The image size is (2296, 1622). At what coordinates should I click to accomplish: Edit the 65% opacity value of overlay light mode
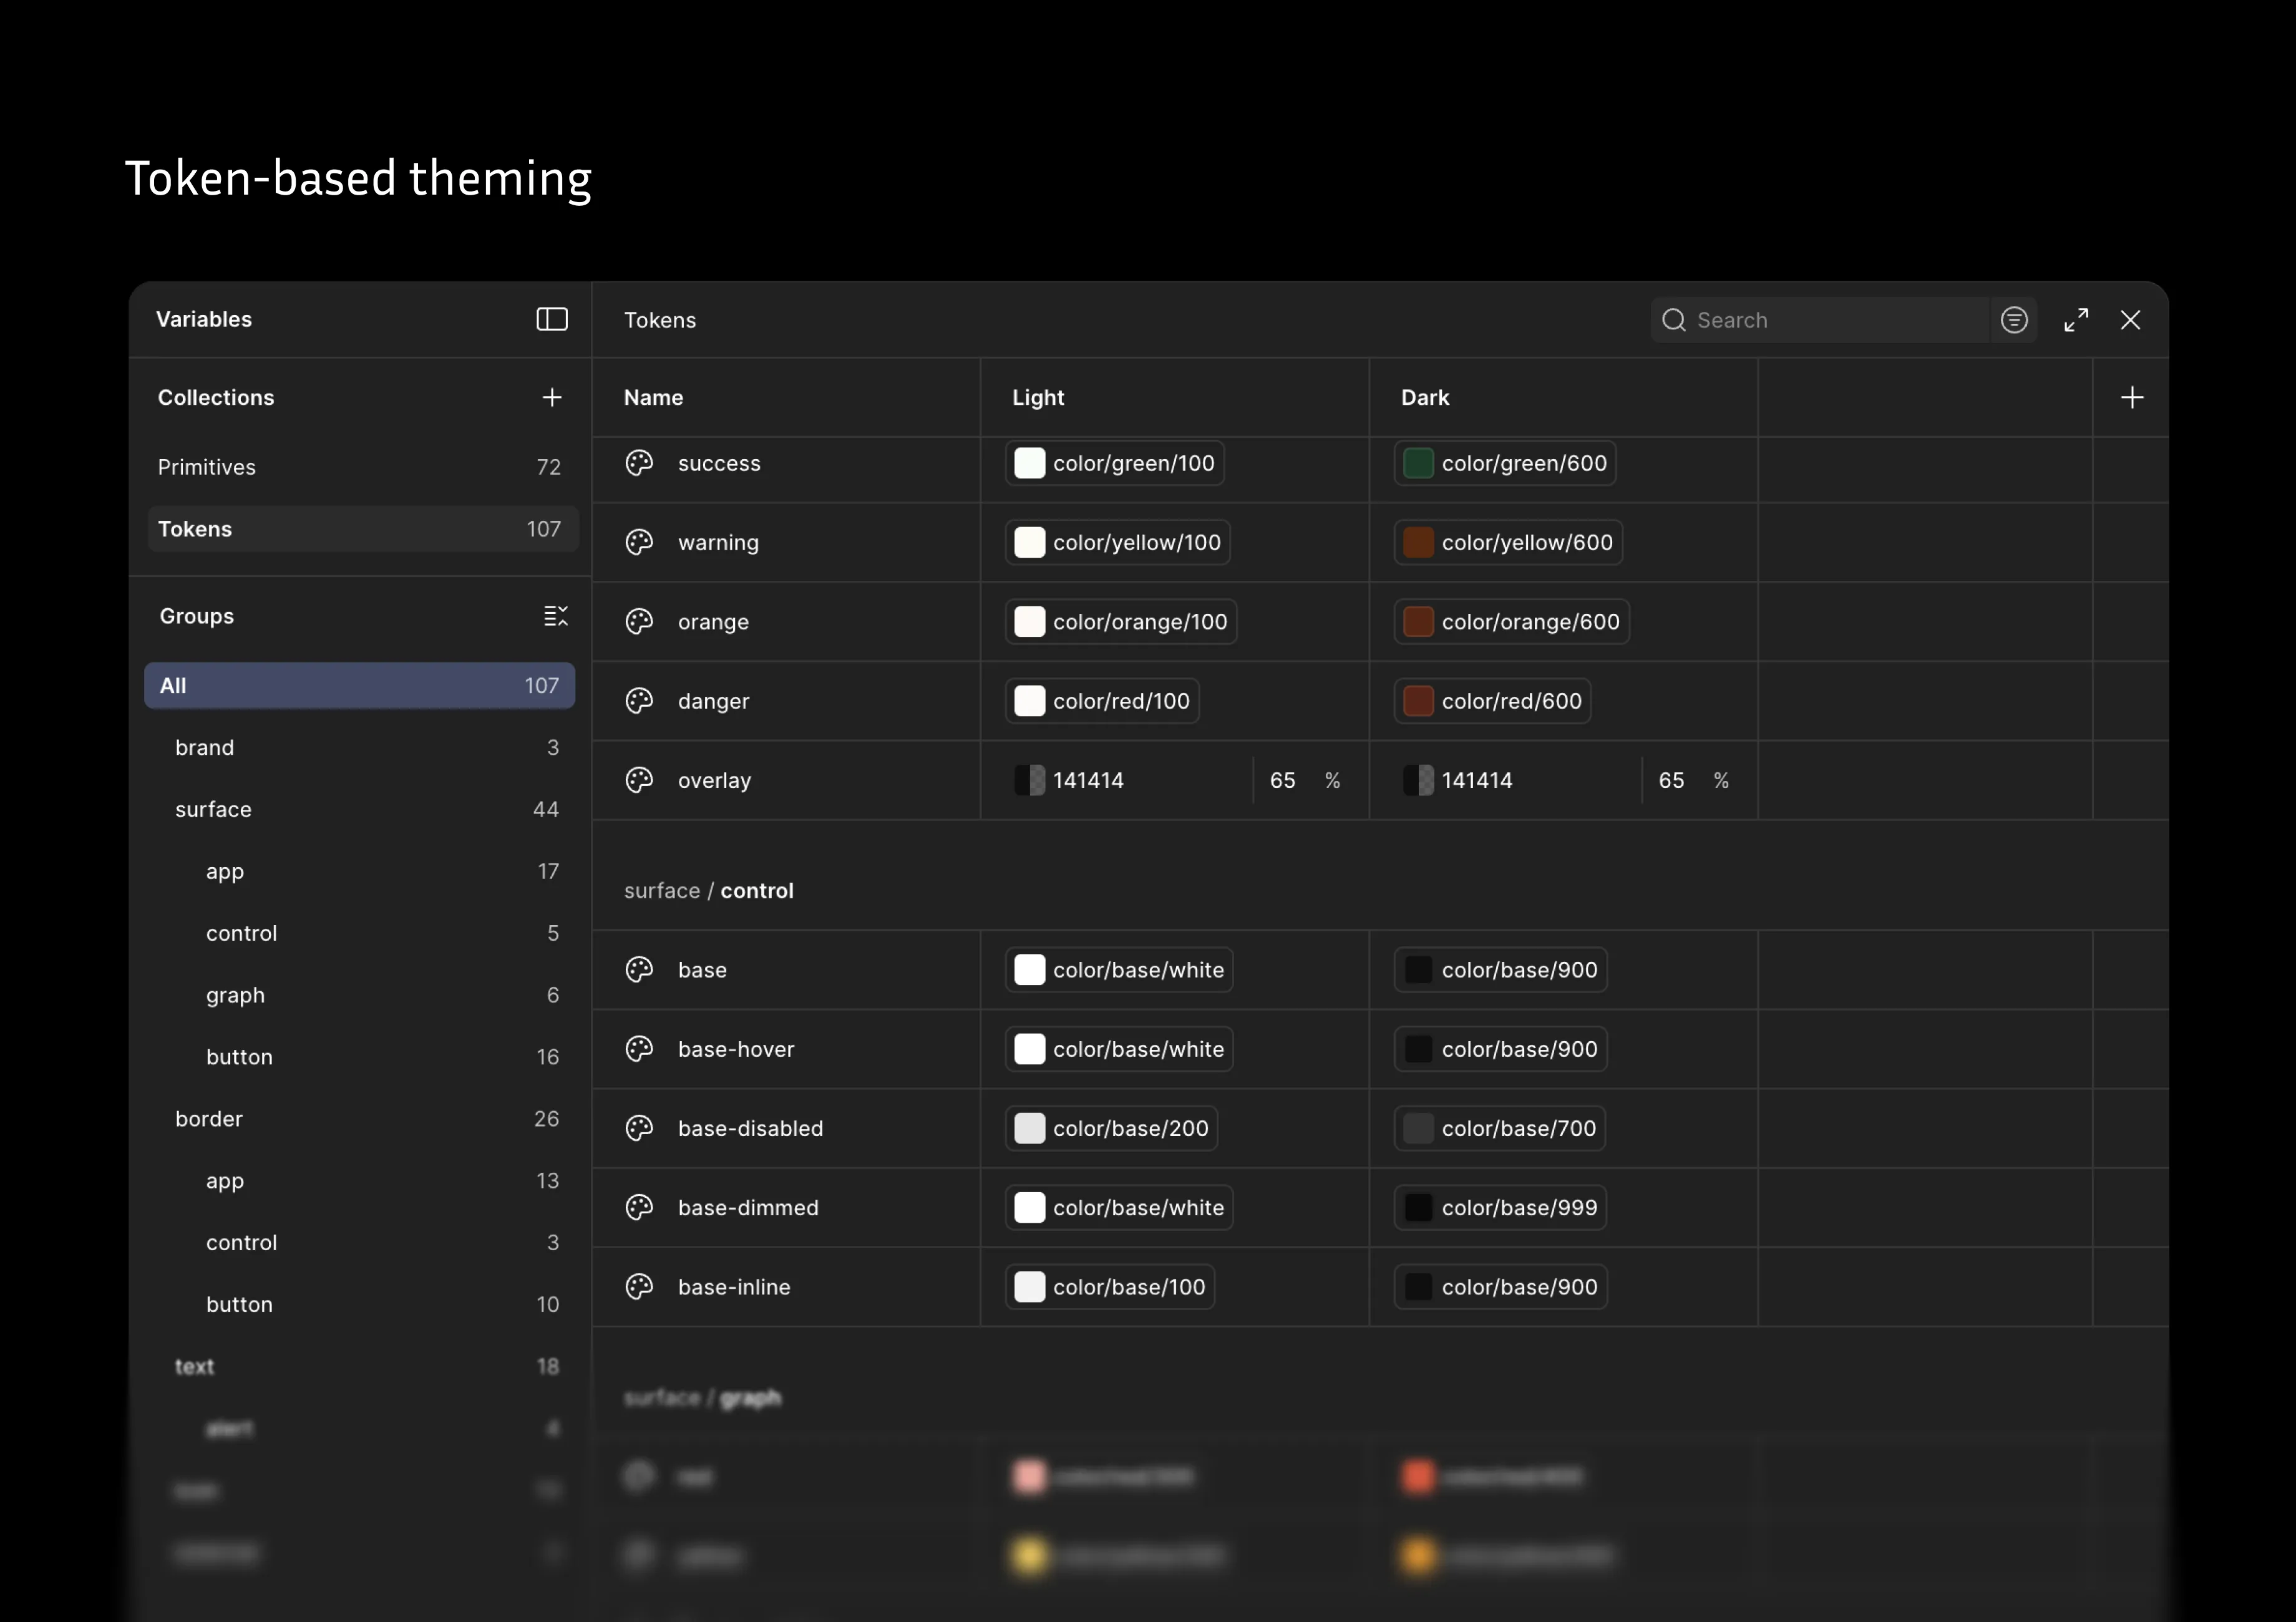(1283, 780)
